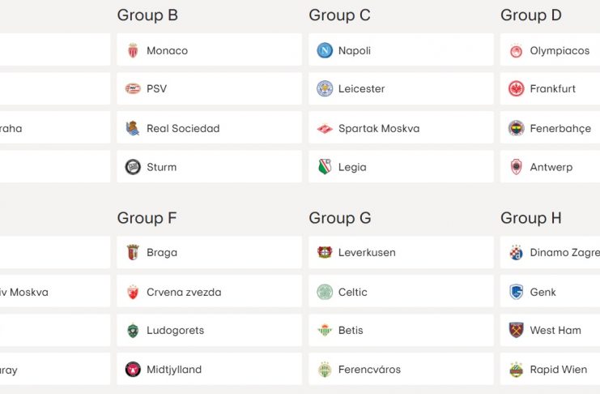This screenshot has height=394, width=600.
Task: Click the Leverkusen crest icon
Action: (x=325, y=252)
